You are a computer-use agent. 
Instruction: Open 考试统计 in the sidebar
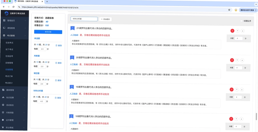point(9,83)
